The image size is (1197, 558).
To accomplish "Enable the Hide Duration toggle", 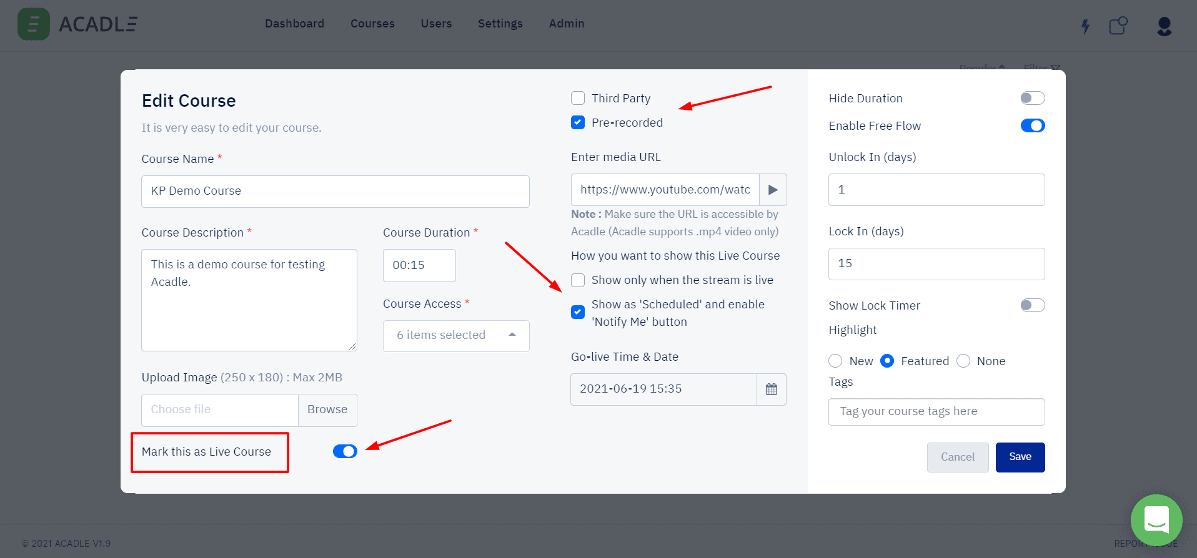I will (x=1032, y=98).
